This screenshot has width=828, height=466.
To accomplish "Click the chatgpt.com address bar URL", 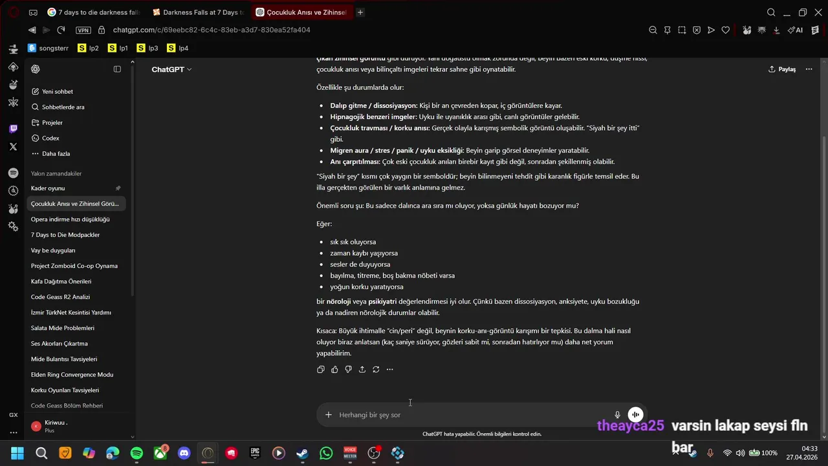I will click(x=212, y=30).
